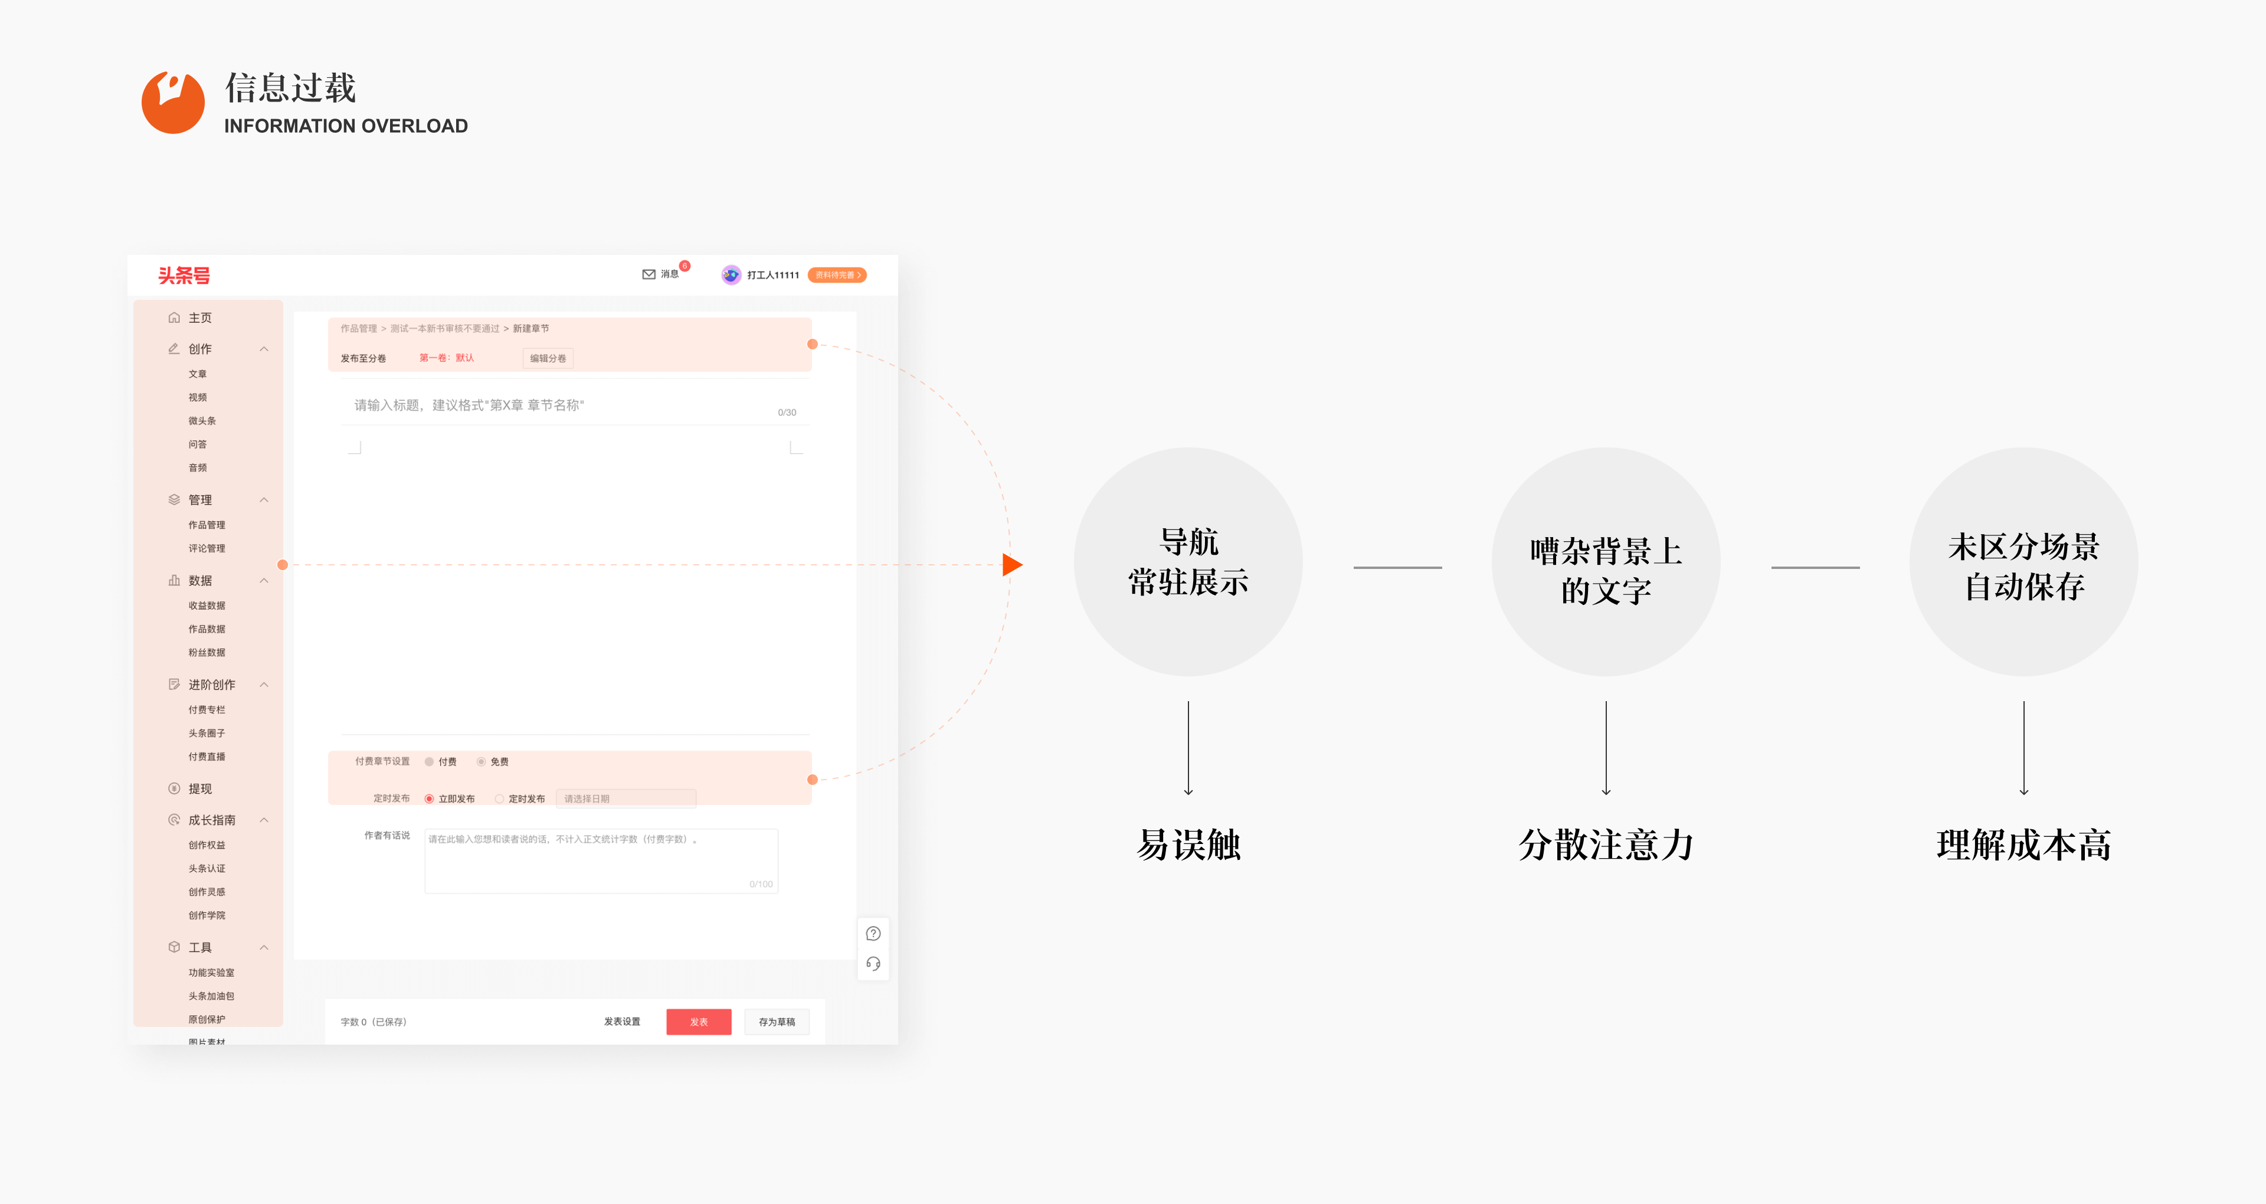This screenshot has height=1204, width=2266.
Task: Open 发表设置 publish settings
Action: point(622,1022)
